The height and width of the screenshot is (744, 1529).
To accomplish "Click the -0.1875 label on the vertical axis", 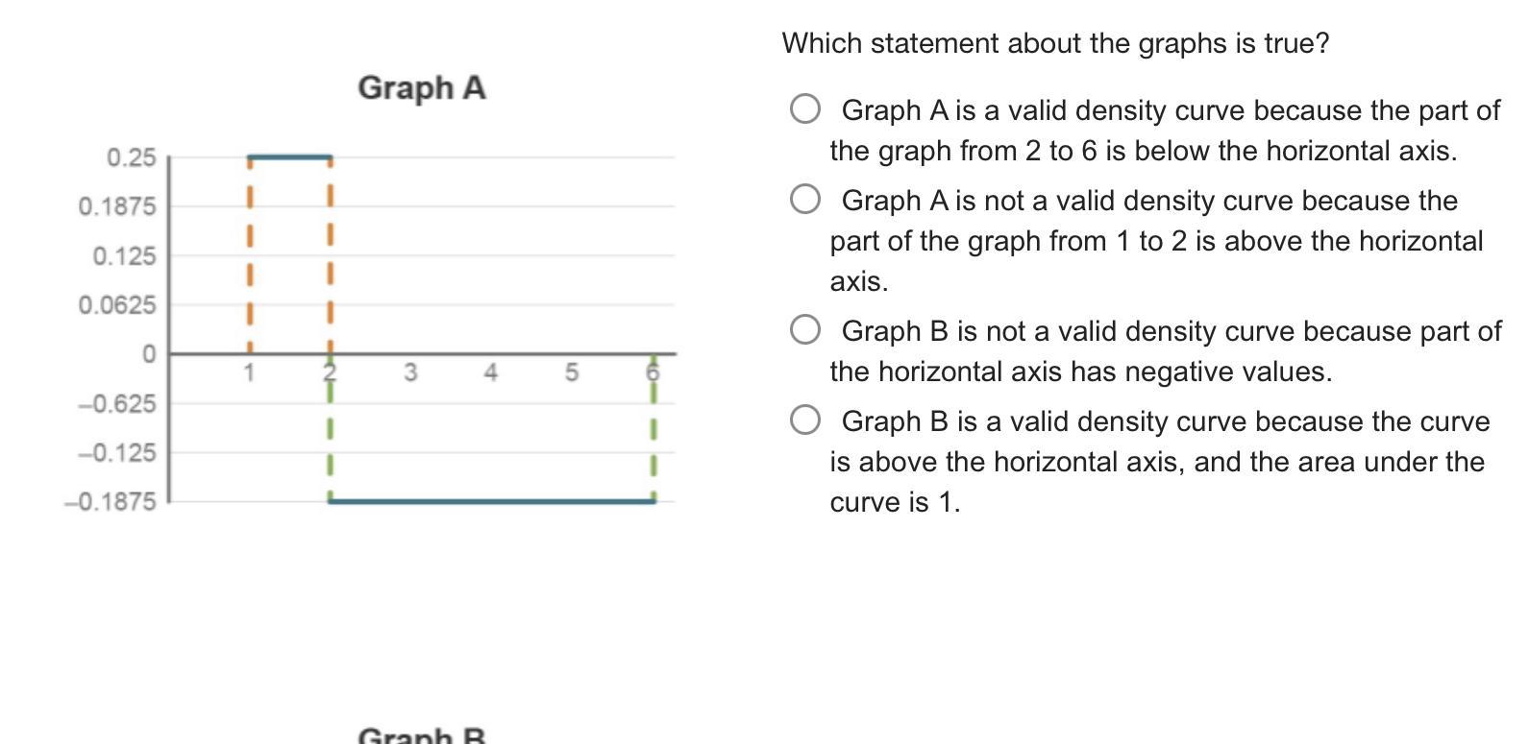I will [110, 501].
